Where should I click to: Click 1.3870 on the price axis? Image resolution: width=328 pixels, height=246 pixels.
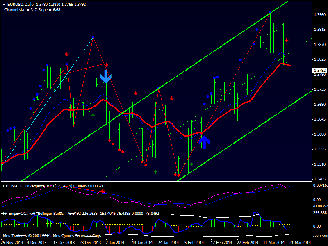click(320, 45)
